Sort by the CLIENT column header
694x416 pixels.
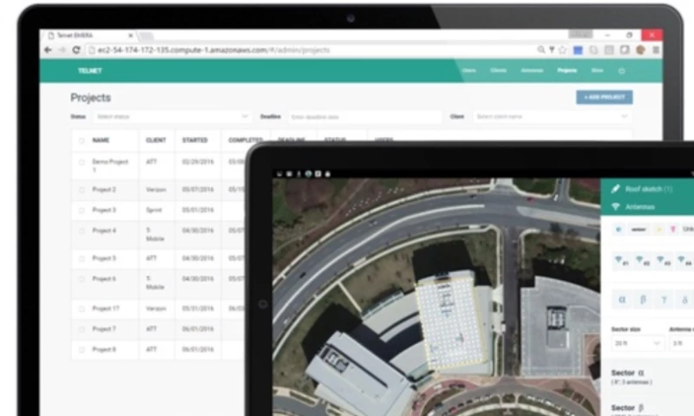[156, 140]
